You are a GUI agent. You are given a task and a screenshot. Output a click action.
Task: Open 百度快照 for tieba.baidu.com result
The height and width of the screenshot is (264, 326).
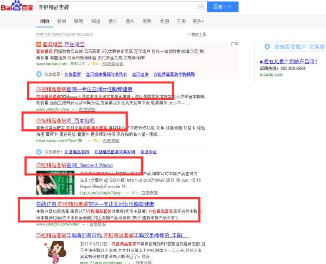point(111,141)
